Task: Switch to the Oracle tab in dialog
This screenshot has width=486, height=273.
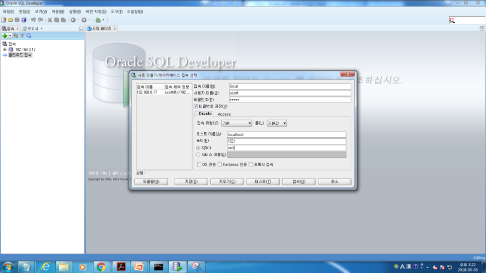Action: (205, 114)
